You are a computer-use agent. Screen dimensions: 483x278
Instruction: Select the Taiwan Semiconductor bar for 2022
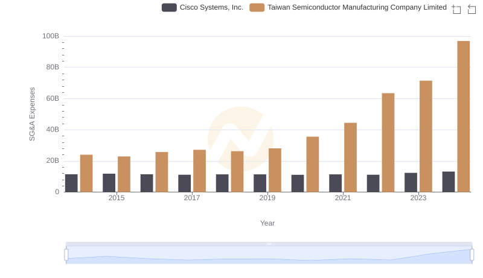click(388, 143)
